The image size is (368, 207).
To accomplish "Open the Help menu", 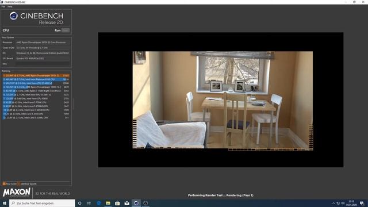I will (10, 6).
